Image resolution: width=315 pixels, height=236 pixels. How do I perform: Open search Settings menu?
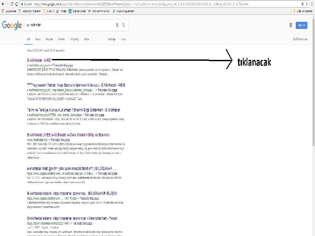tap(112, 39)
